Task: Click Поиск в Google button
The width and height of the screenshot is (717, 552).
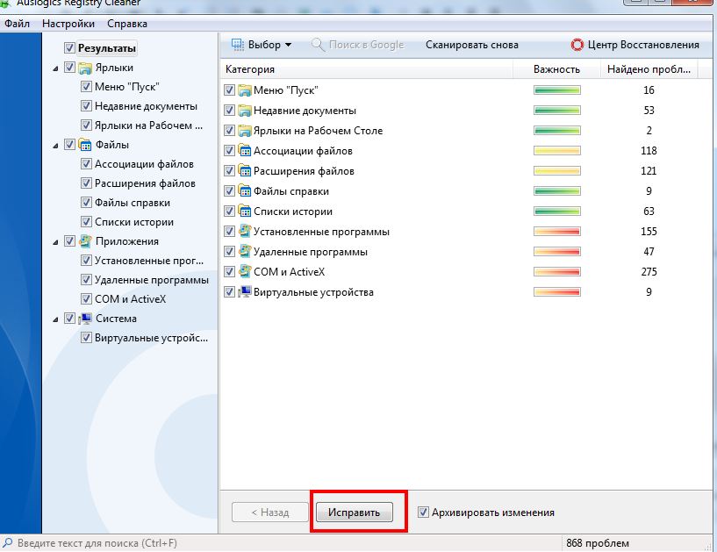Action: [358, 45]
